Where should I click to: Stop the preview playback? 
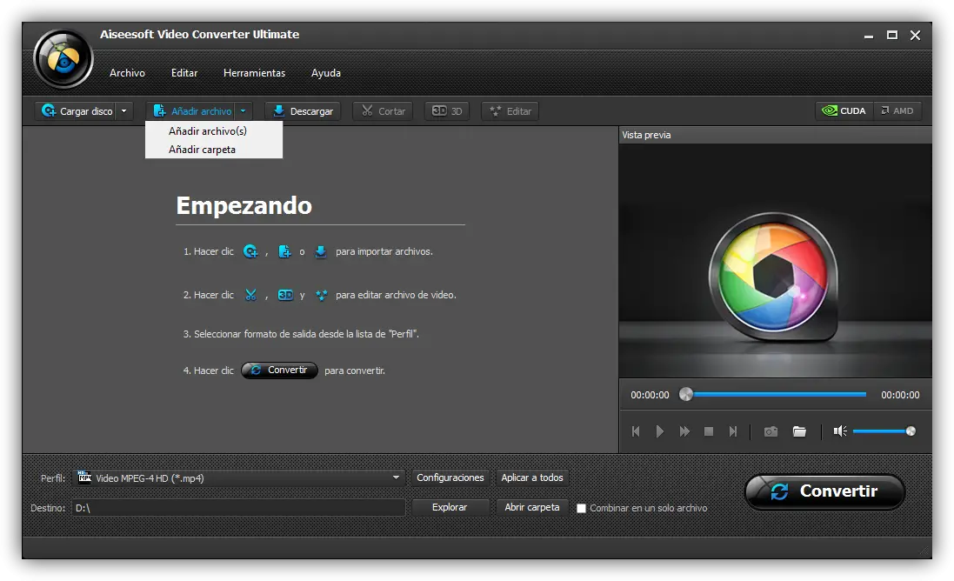tap(709, 431)
